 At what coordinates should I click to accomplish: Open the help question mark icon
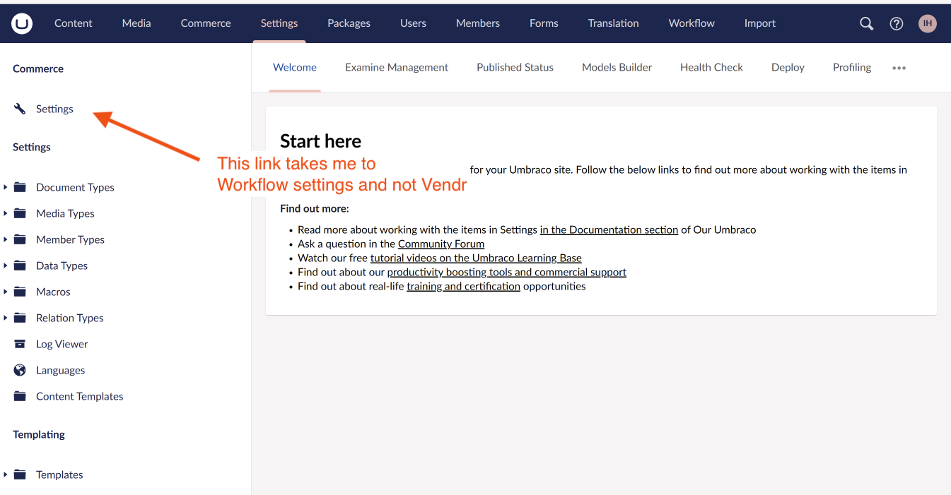click(x=897, y=24)
